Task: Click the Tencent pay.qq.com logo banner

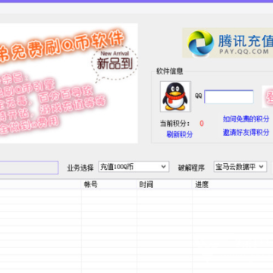Action: [227, 43]
